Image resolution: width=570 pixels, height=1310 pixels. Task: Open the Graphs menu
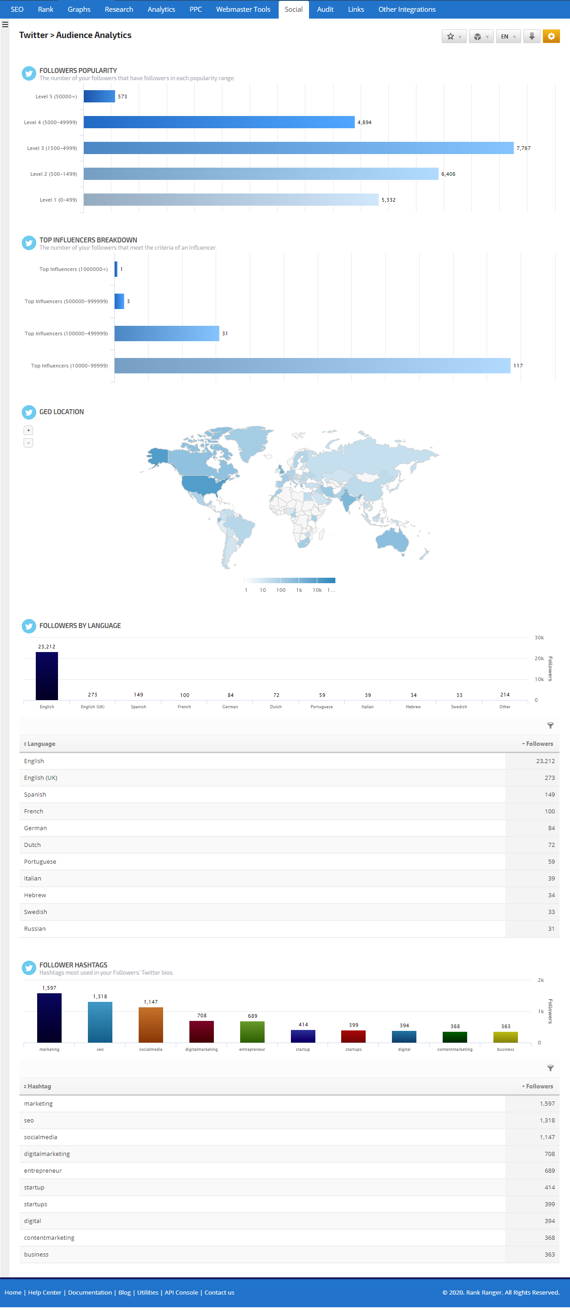pos(79,9)
